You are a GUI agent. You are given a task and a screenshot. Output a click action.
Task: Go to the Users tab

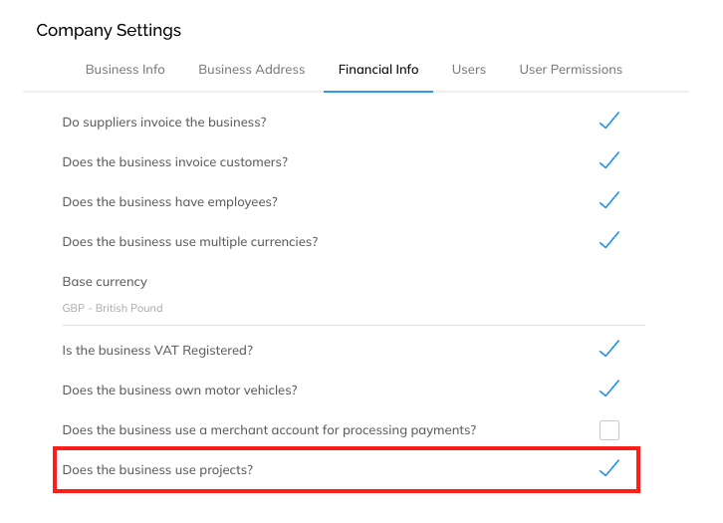coord(469,69)
